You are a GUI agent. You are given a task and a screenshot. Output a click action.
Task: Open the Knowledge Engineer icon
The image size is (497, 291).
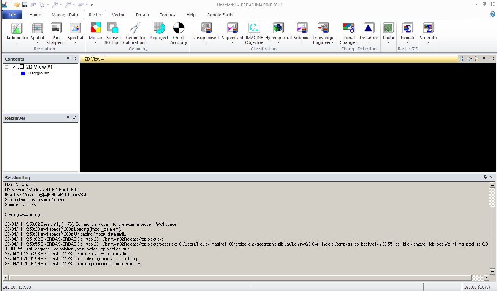click(323, 28)
